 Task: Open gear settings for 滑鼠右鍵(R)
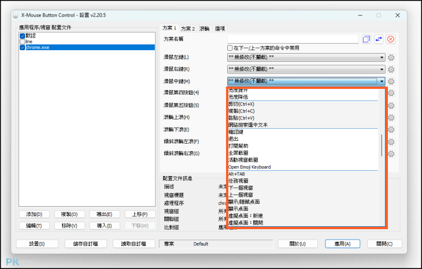391,69
